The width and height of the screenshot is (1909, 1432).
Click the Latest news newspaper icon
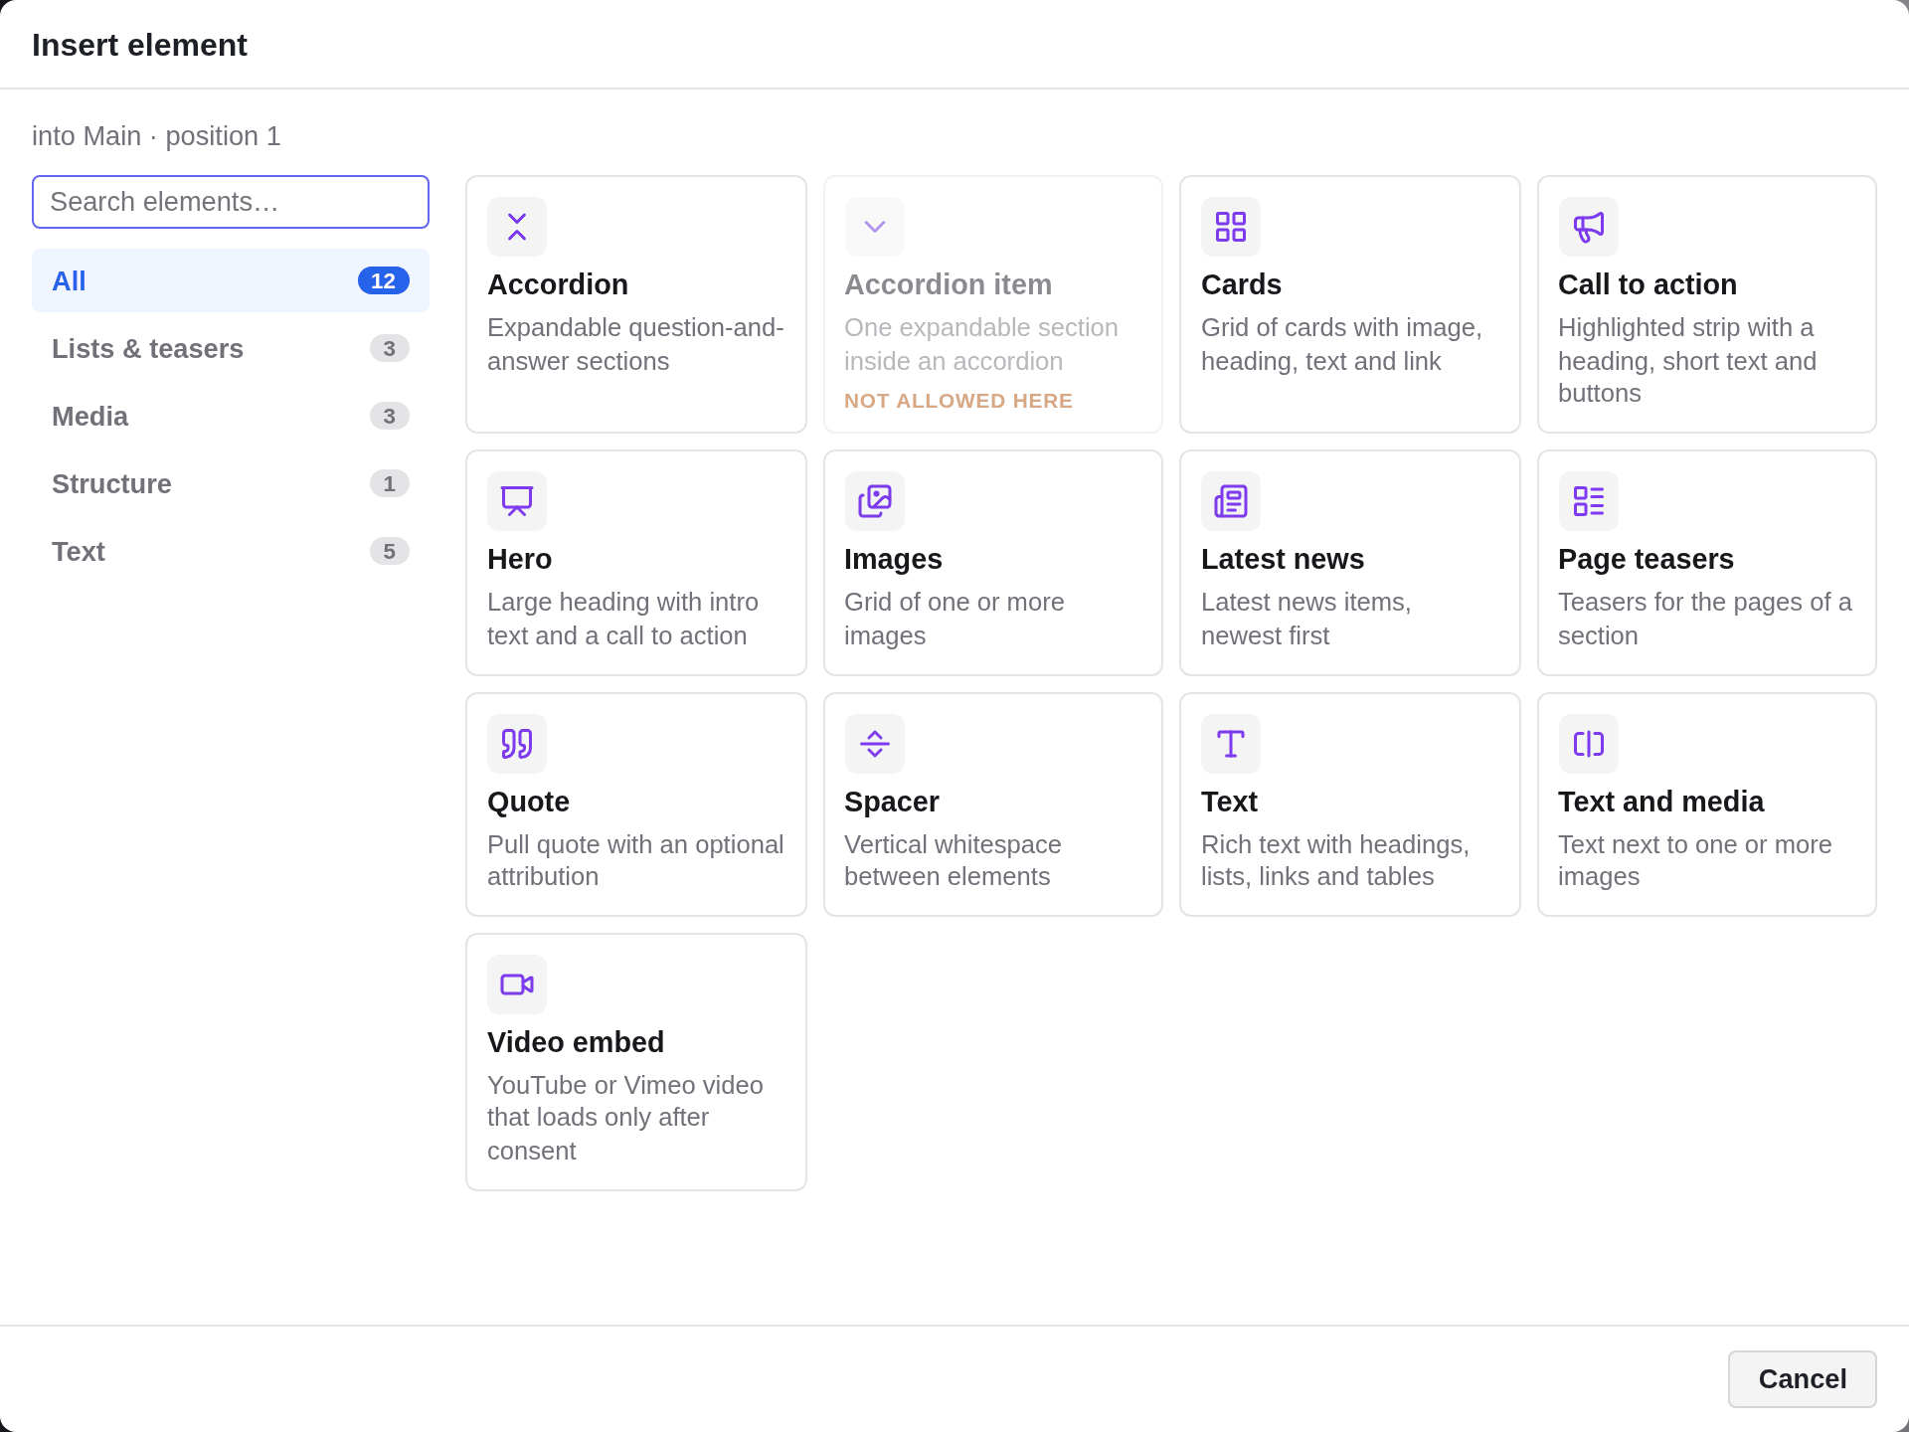(x=1231, y=501)
